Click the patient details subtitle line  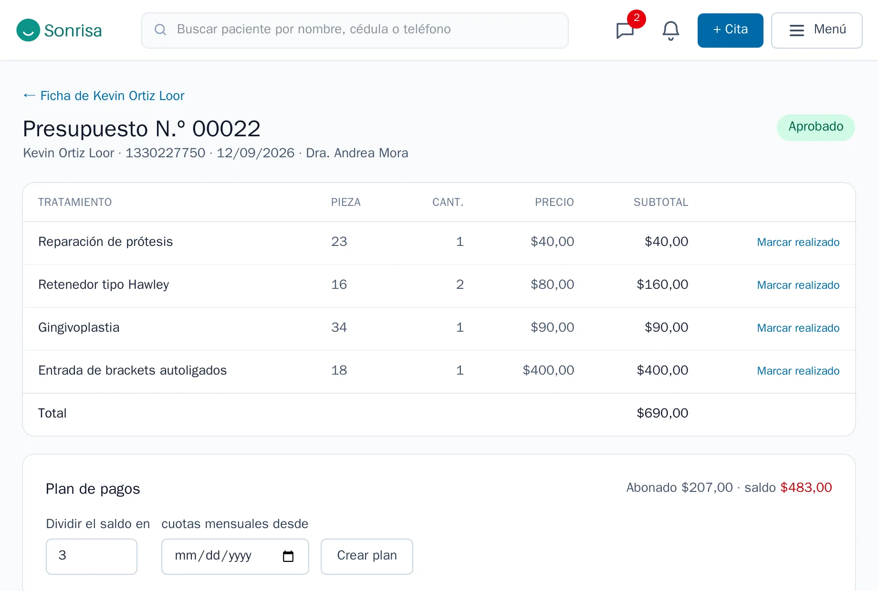tap(216, 153)
